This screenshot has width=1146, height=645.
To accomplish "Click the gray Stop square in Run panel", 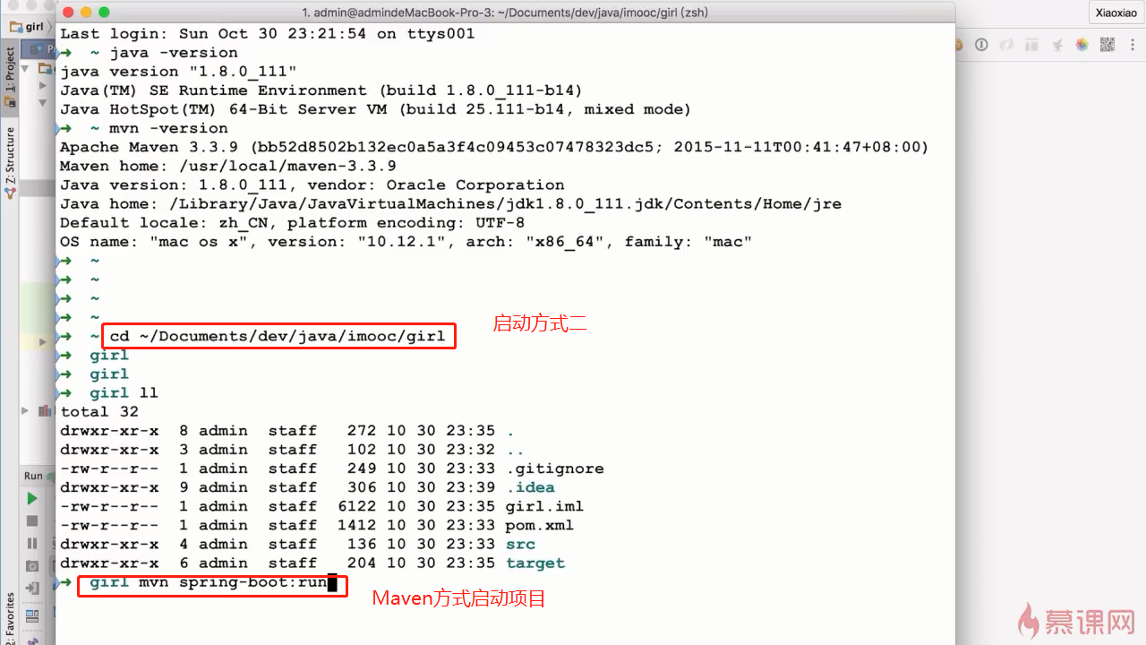I will click(32, 520).
